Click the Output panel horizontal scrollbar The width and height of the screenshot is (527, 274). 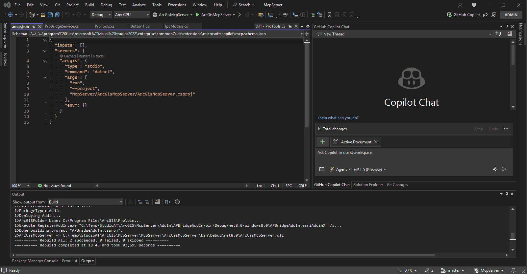(x=225, y=255)
